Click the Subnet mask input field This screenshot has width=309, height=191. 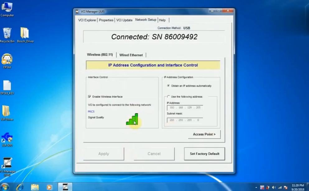(x=185, y=120)
